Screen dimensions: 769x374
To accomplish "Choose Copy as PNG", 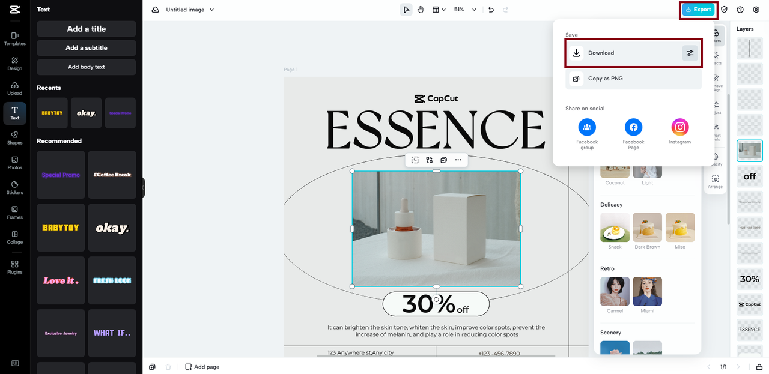I will click(633, 79).
